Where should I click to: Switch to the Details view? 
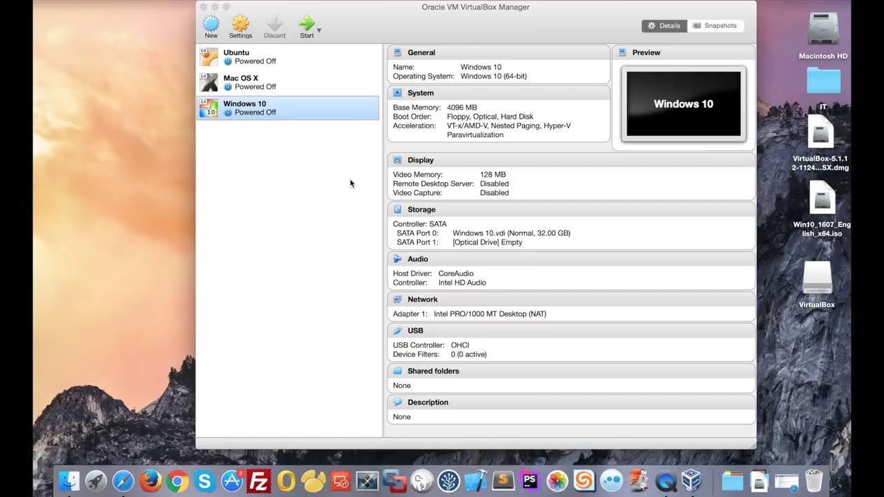[x=664, y=26]
